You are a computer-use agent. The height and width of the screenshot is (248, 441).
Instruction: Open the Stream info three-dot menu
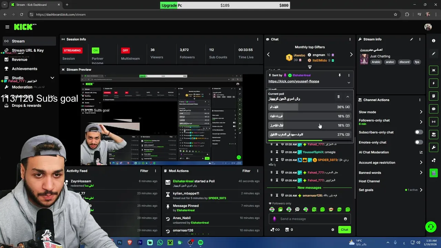pyautogui.click(x=420, y=39)
